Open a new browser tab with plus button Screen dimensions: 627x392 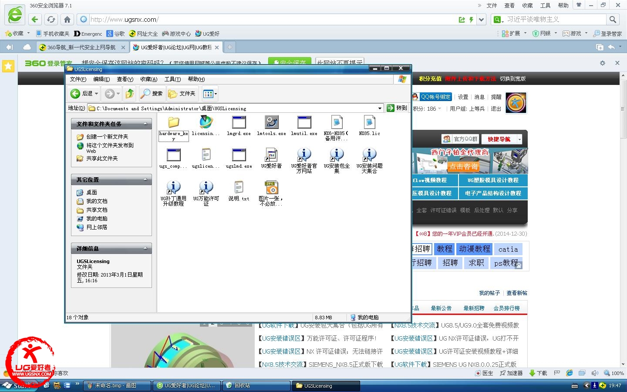(230, 47)
